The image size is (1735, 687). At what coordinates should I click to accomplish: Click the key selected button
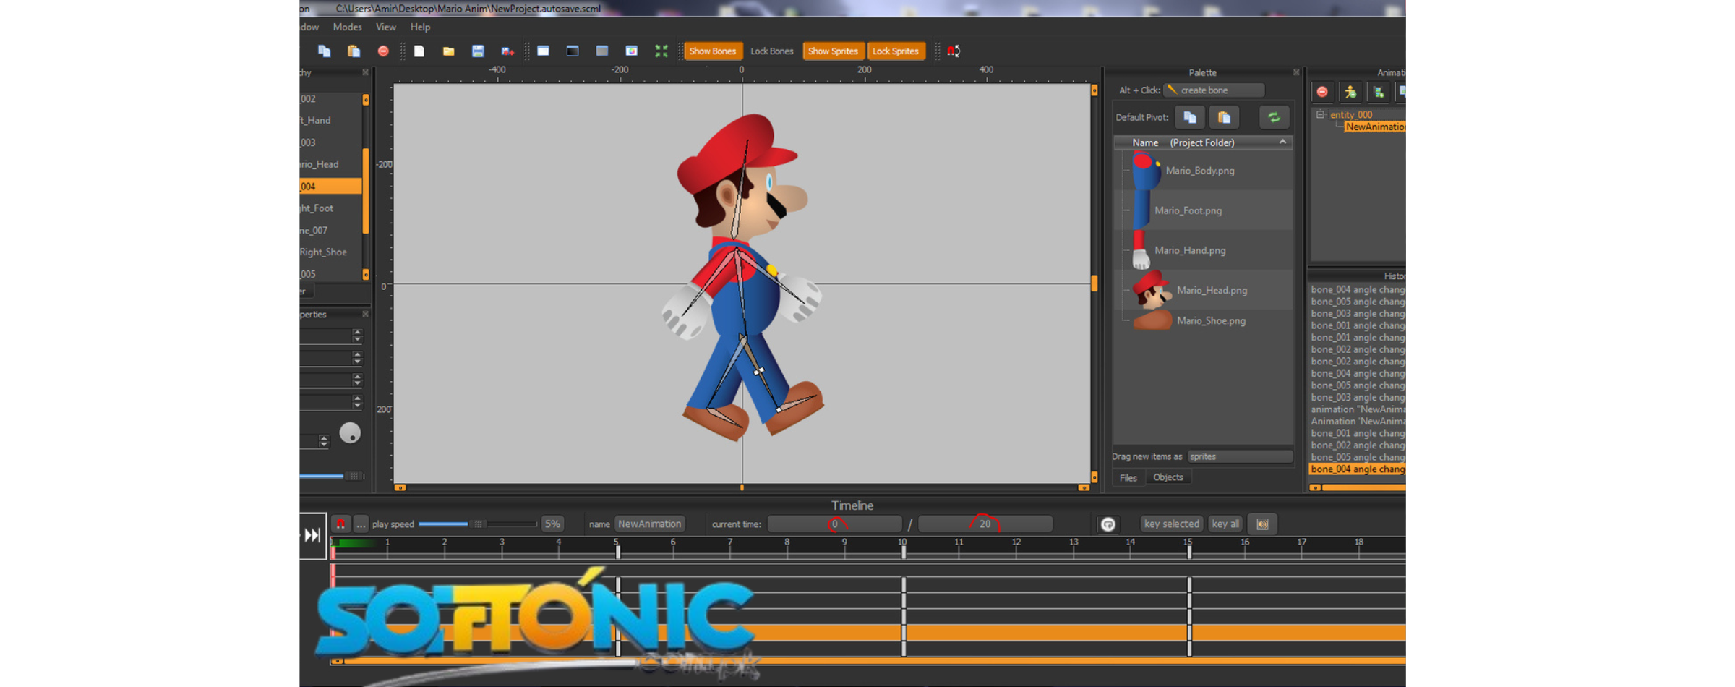(x=1171, y=524)
